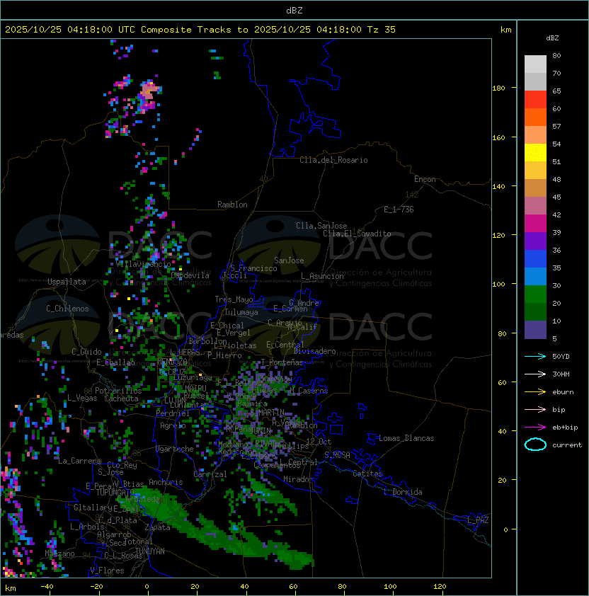Click the 'L_Asuncion' map label

tap(322, 276)
